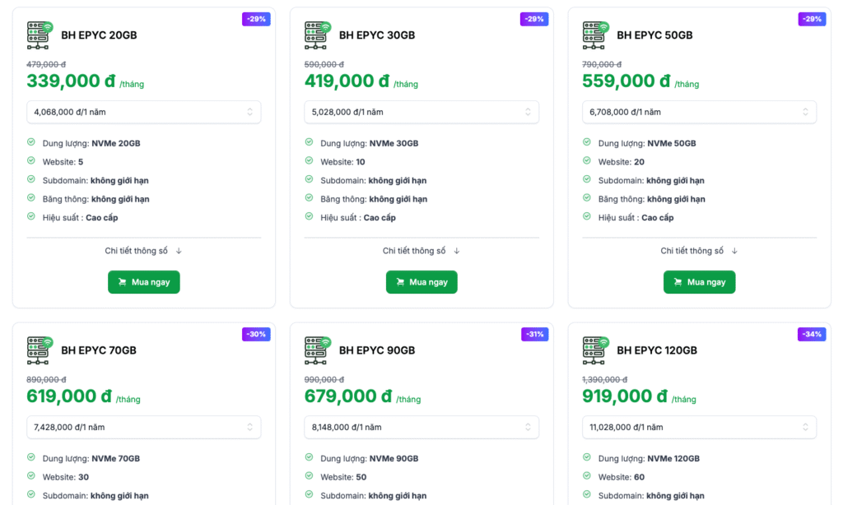Click the -34% discount badge on BH EPYC 120GB

point(811,334)
